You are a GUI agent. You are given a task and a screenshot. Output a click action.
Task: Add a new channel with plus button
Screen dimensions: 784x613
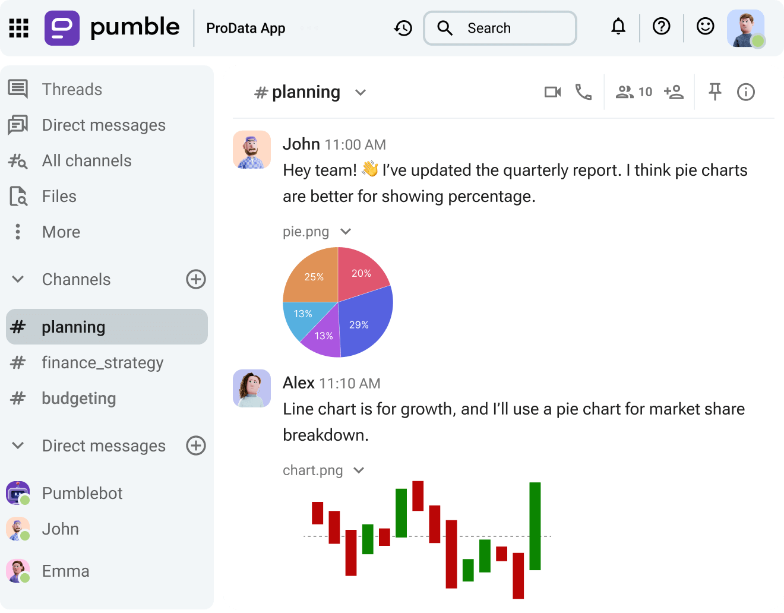(x=196, y=279)
